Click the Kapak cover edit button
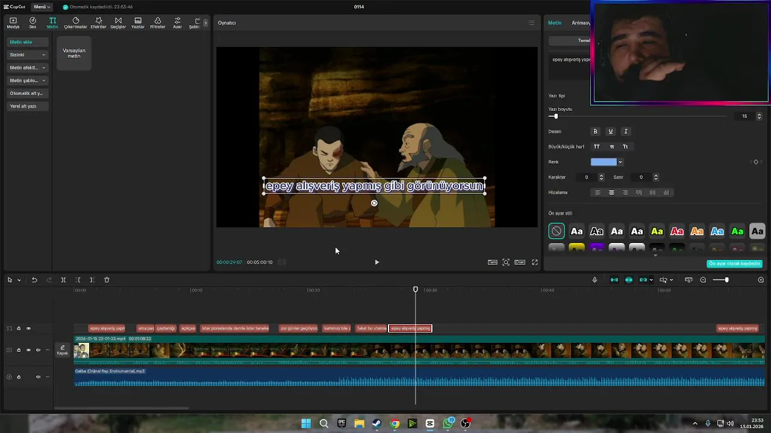The width and height of the screenshot is (771, 433). tap(63, 350)
